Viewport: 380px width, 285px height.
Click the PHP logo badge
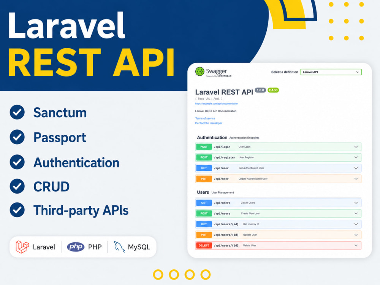tap(76, 247)
